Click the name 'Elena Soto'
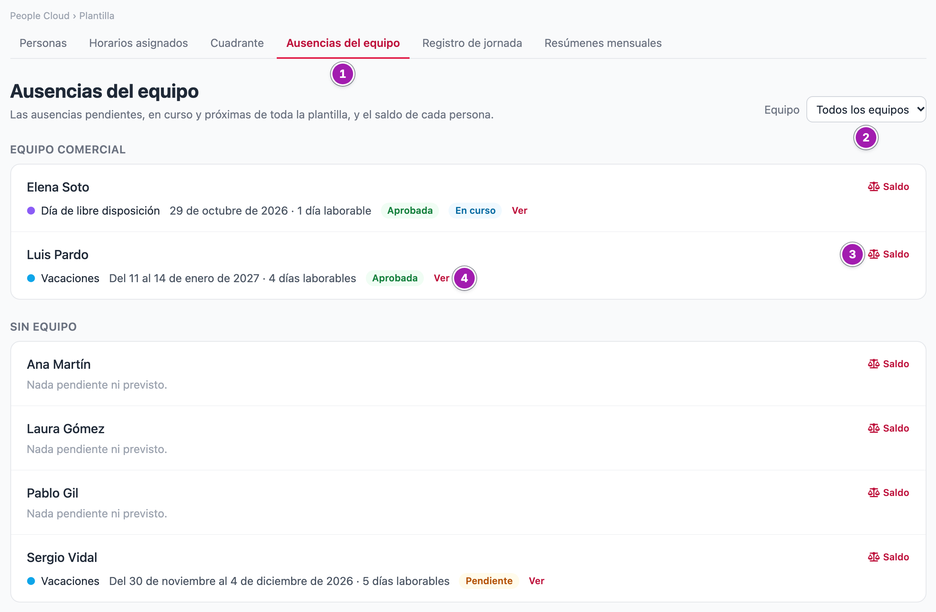This screenshot has height=612, width=936. 58,187
